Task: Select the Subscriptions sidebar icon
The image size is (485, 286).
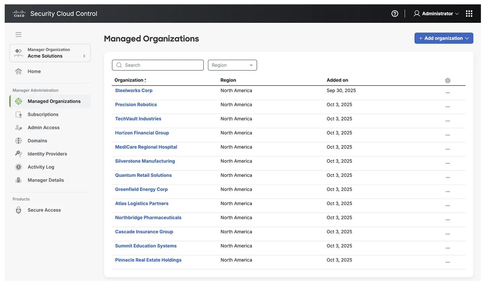Action: 18,114
